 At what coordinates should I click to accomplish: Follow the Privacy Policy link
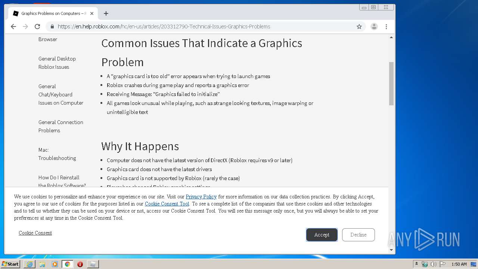point(201,197)
